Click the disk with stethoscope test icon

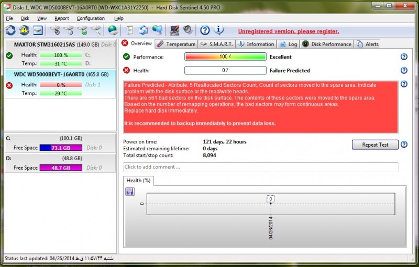(x=56, y=30)
